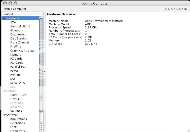Show the Disc Burning information
Viewport: 190px width, 132px height.
(19, 38)
